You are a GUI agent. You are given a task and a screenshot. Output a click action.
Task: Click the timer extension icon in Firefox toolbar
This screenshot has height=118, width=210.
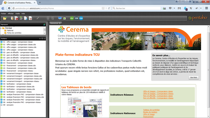164,8
